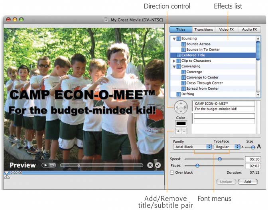Toggle the preview loop button
Screen dimensions: 268x210
point(52,165)
